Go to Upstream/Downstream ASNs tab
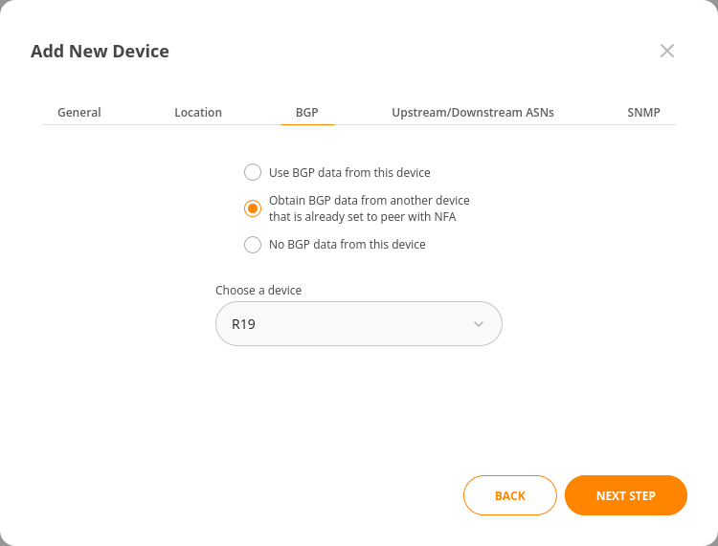This screenshot has height=546, width=718. [473, 112]
